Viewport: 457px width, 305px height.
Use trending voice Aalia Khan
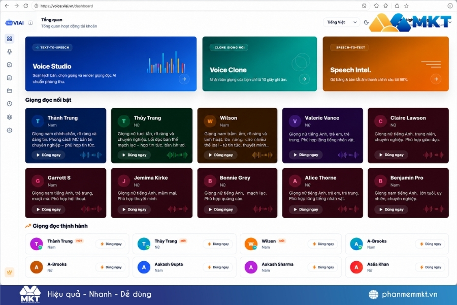click(431, 267)
